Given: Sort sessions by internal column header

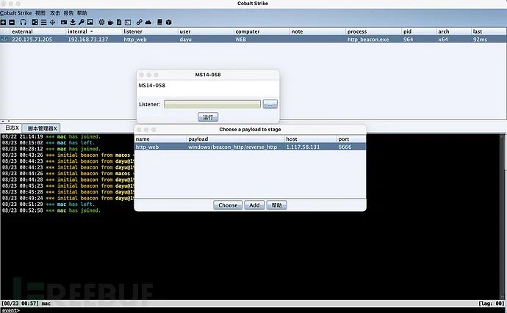Looking at the screenshot, I should (x=94, y=32).
